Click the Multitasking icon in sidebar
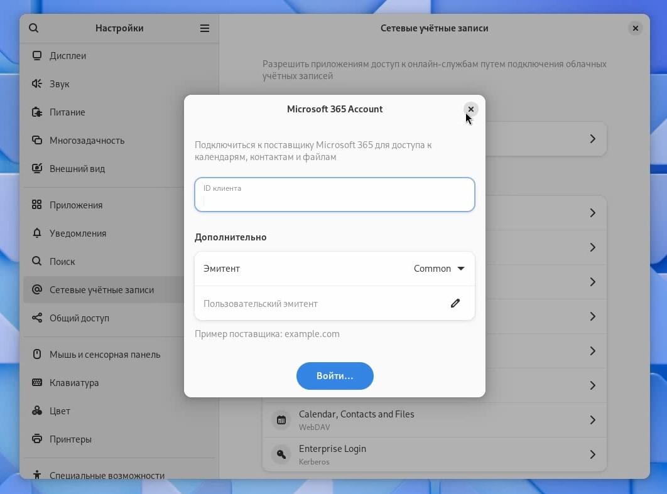The height and width of the screenshot is (494, 667). pos(37,141)
